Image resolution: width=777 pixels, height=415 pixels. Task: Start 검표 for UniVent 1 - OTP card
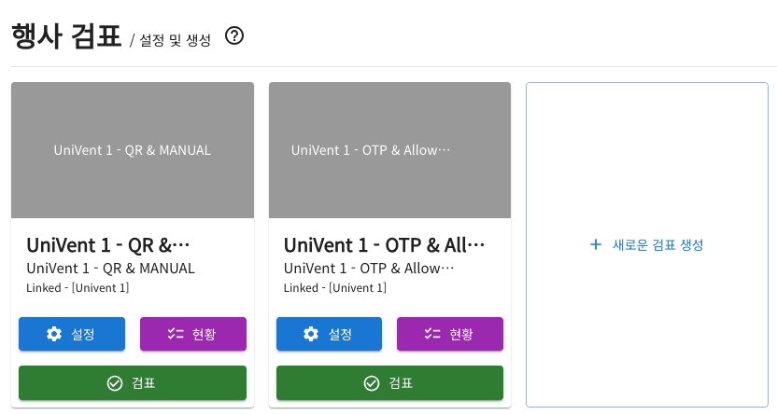(389, 383)
